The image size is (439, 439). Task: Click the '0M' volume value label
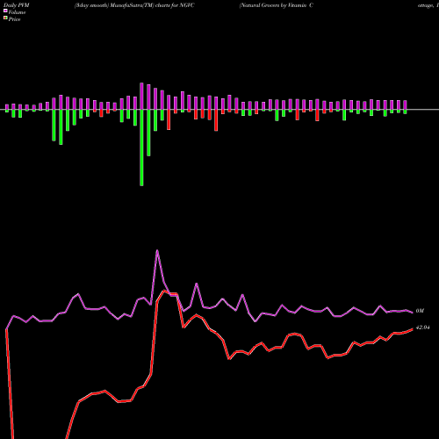coord(420,311)
